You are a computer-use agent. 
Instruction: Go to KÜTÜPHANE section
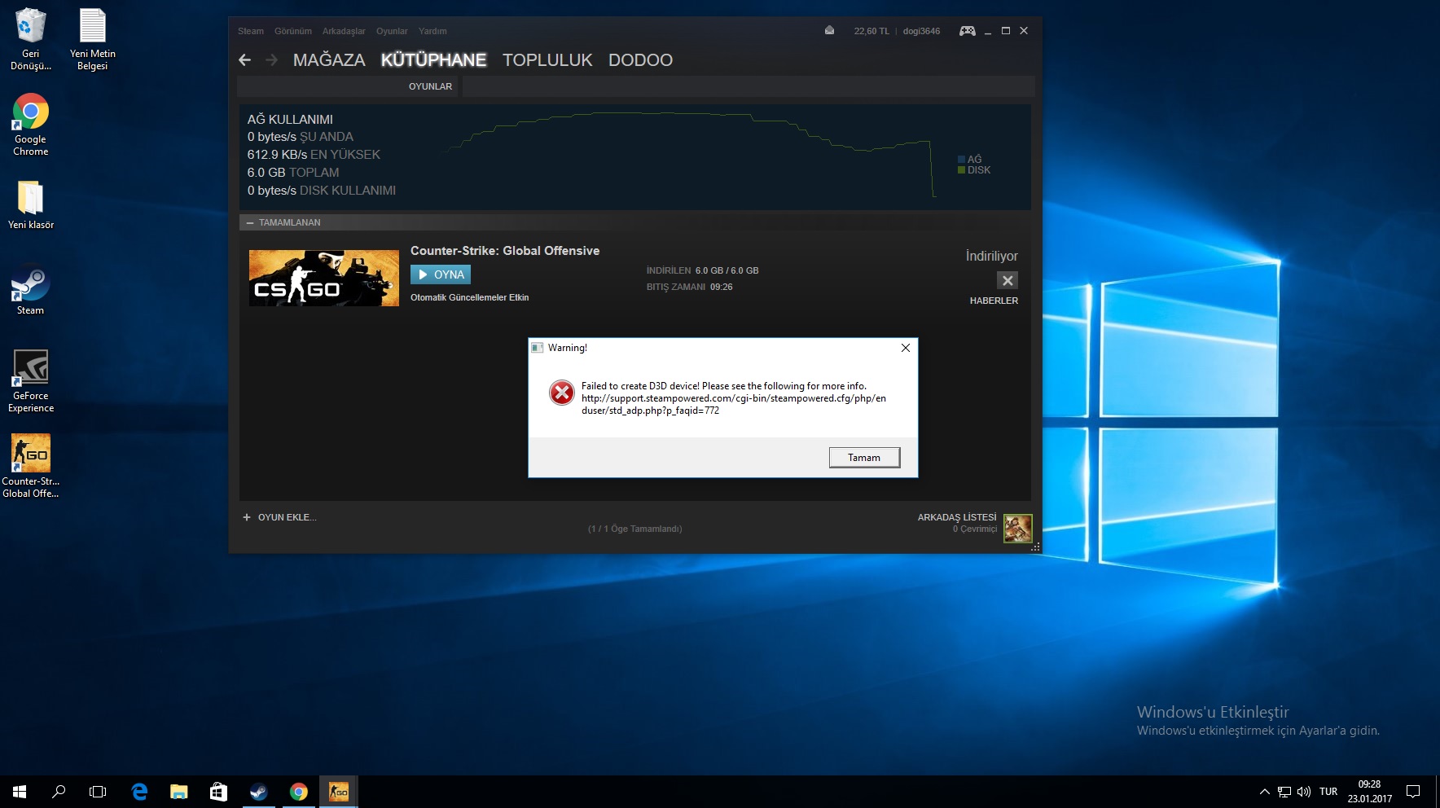tap(433, 60)
